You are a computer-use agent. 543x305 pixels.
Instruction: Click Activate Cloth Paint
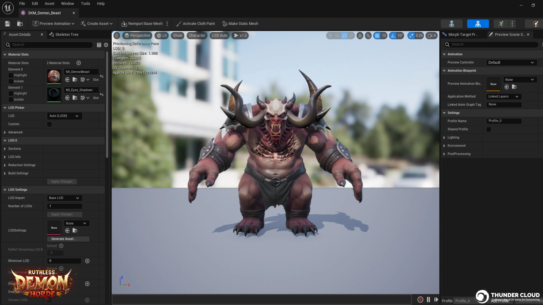coord(195,24)
